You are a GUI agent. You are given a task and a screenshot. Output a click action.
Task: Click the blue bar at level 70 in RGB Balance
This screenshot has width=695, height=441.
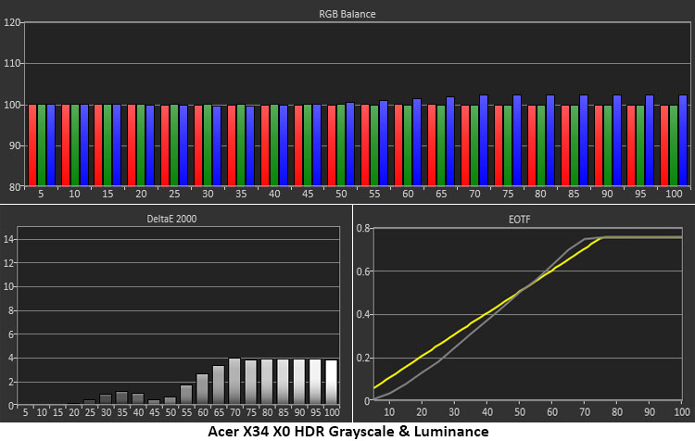tap(483, 140)
